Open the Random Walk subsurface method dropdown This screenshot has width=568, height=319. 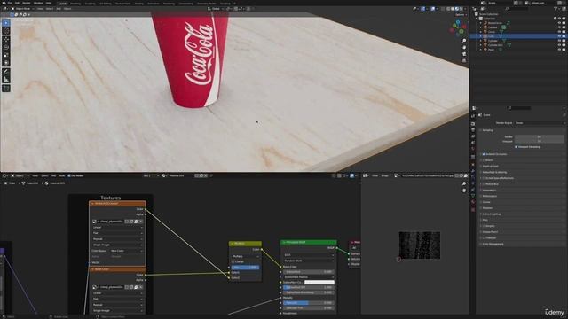pyautogui.click(x=309, y=261)
